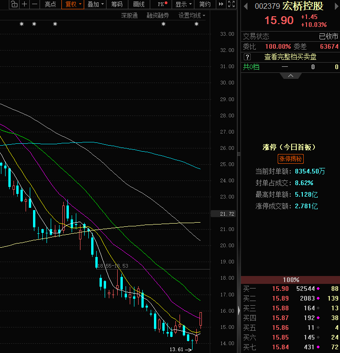The width and height of the screenshot is (340, 353).
Task: Click the gray diamond in 买三 row
Action: 318,308
